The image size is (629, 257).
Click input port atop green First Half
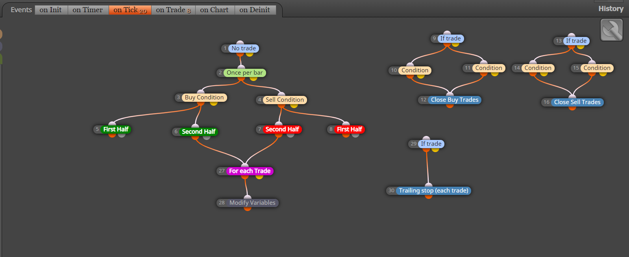112,124
